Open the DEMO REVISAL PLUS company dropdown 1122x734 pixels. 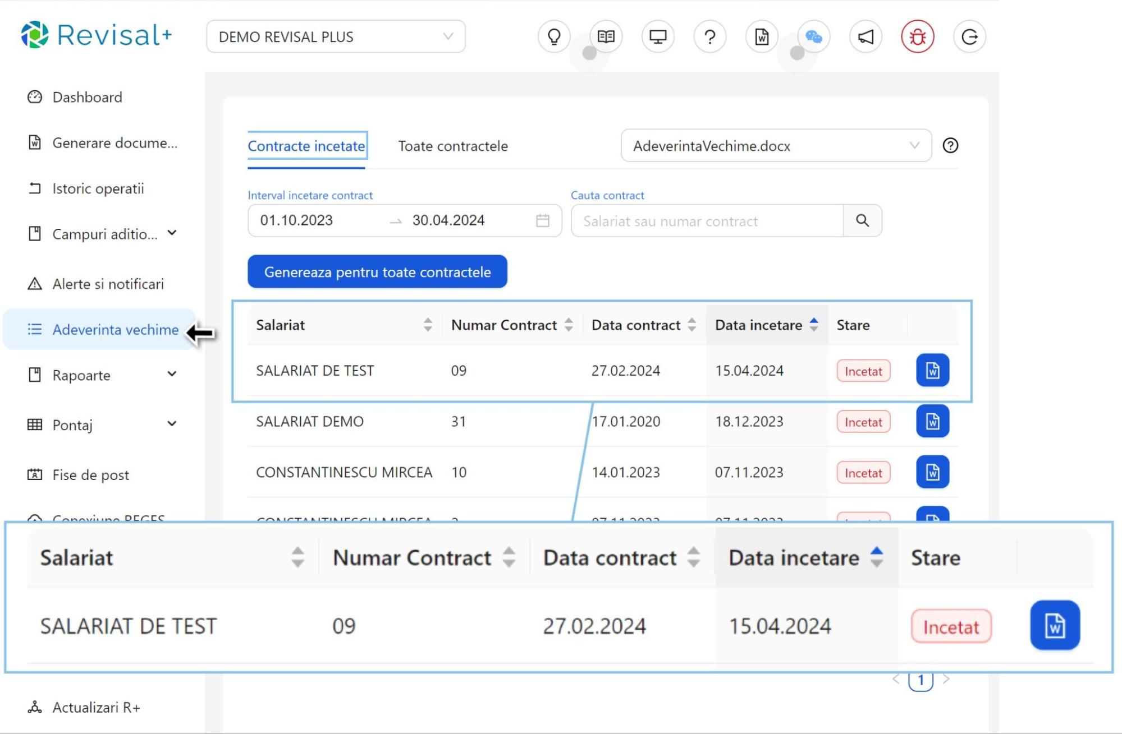pos(336,37)
